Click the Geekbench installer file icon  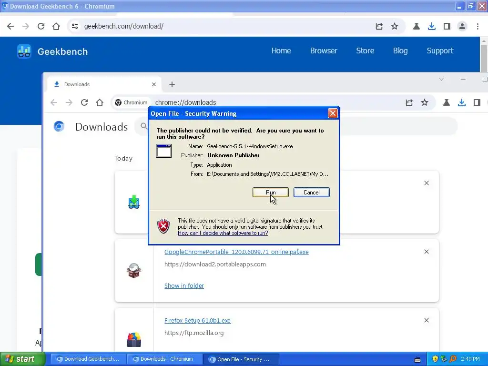[x=134, y=202]
